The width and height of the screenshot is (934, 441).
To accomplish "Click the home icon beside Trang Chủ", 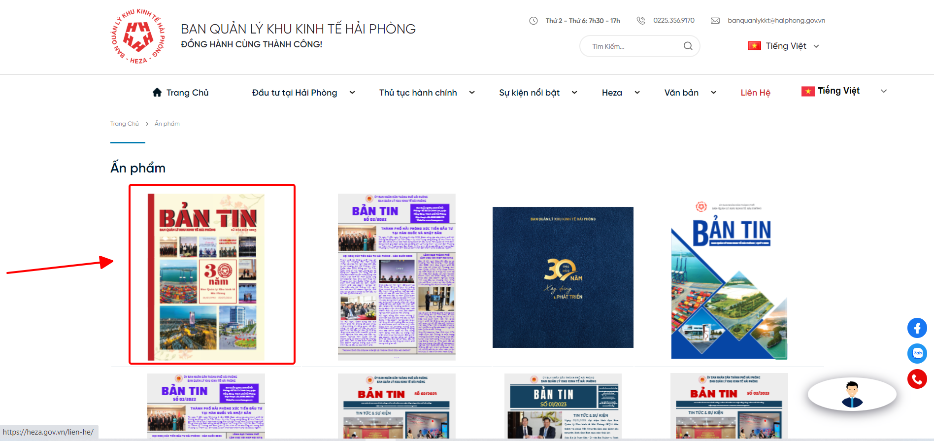I will 157,92.
